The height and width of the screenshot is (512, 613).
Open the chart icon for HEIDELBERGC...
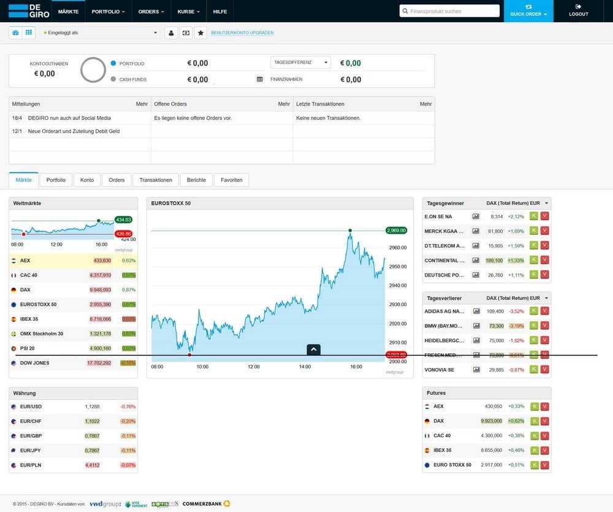click(x=476, y=340)
